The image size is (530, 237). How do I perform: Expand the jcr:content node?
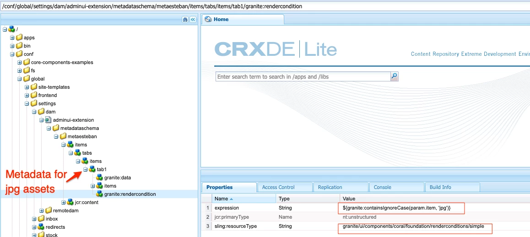tap(63, 202)
